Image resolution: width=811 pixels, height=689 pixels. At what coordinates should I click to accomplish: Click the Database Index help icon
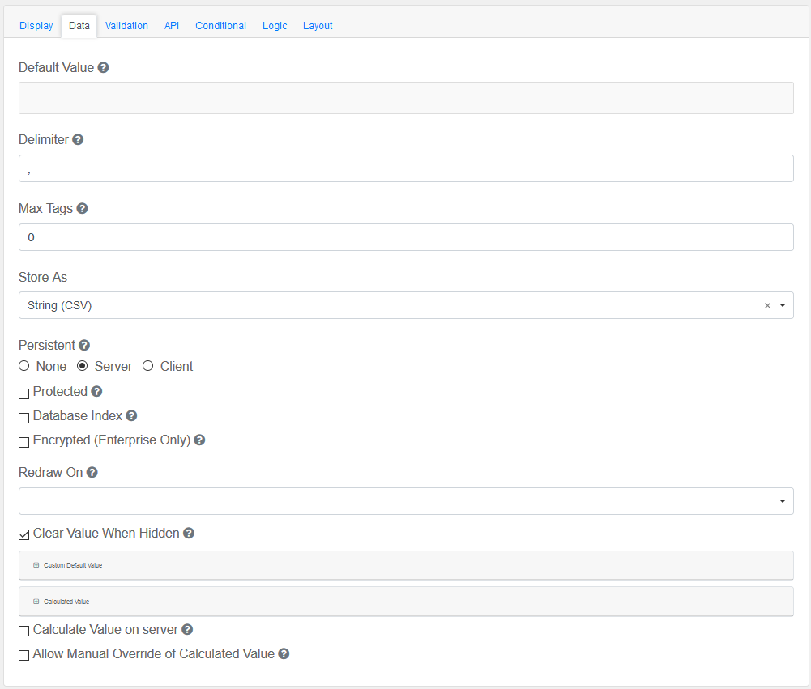[131, 416]
